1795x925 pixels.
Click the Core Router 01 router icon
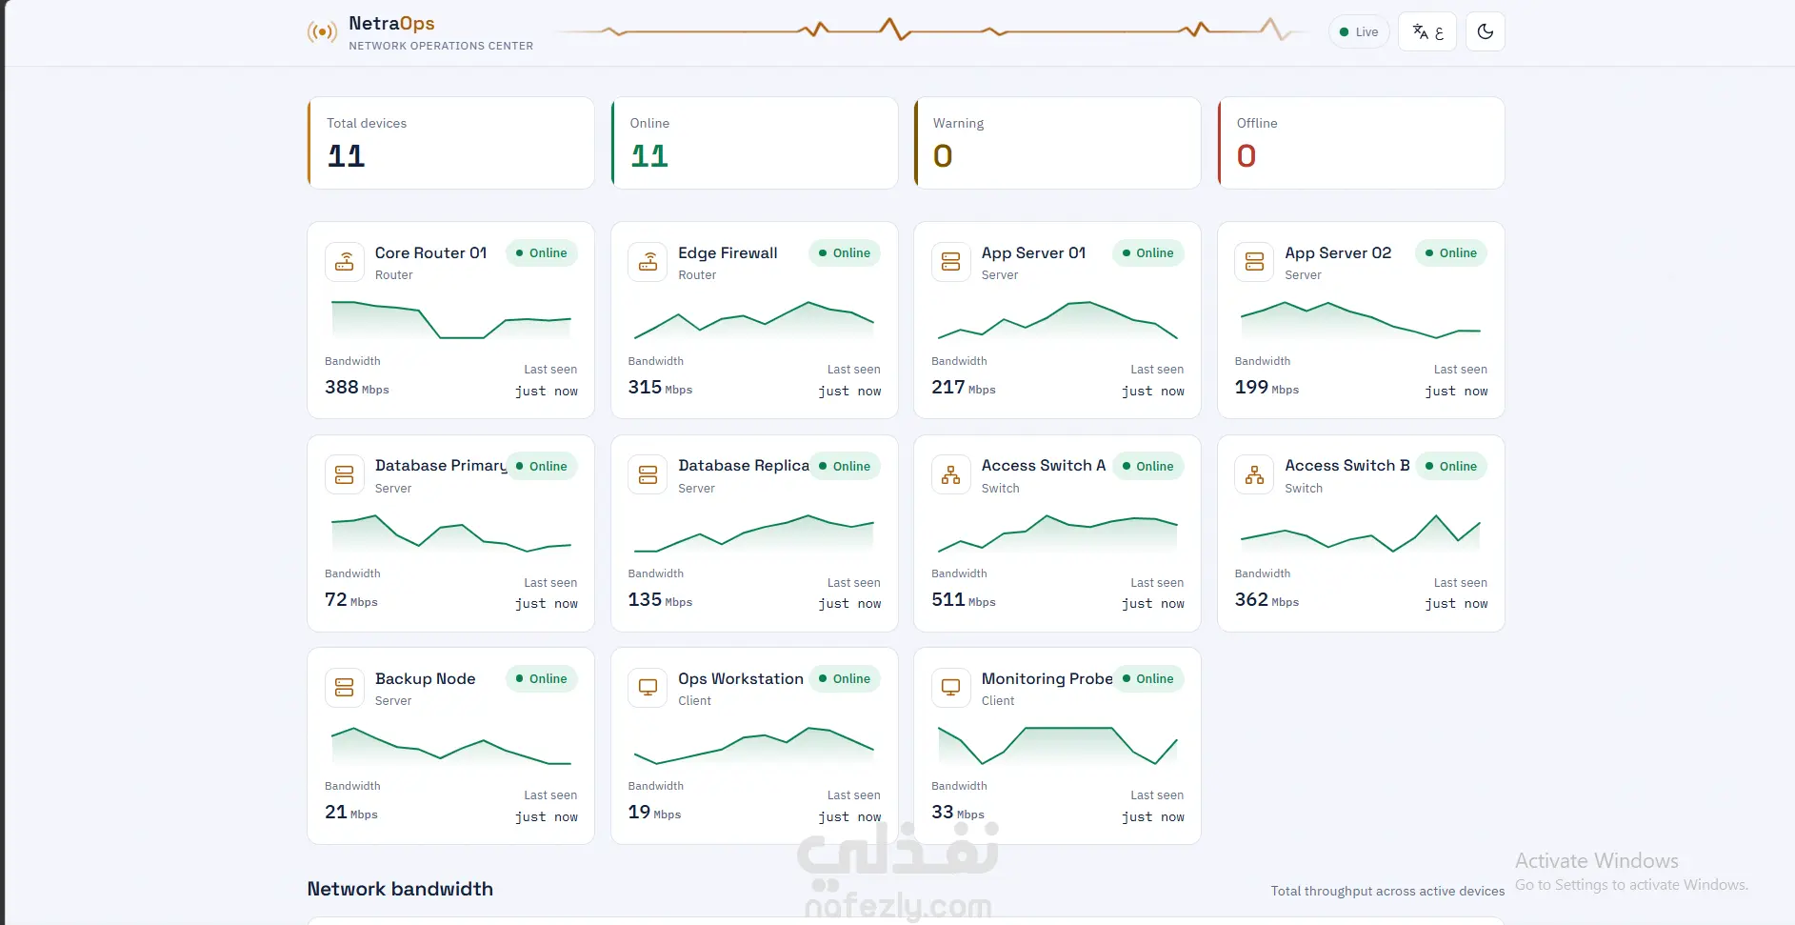click(x=345, y=262)
